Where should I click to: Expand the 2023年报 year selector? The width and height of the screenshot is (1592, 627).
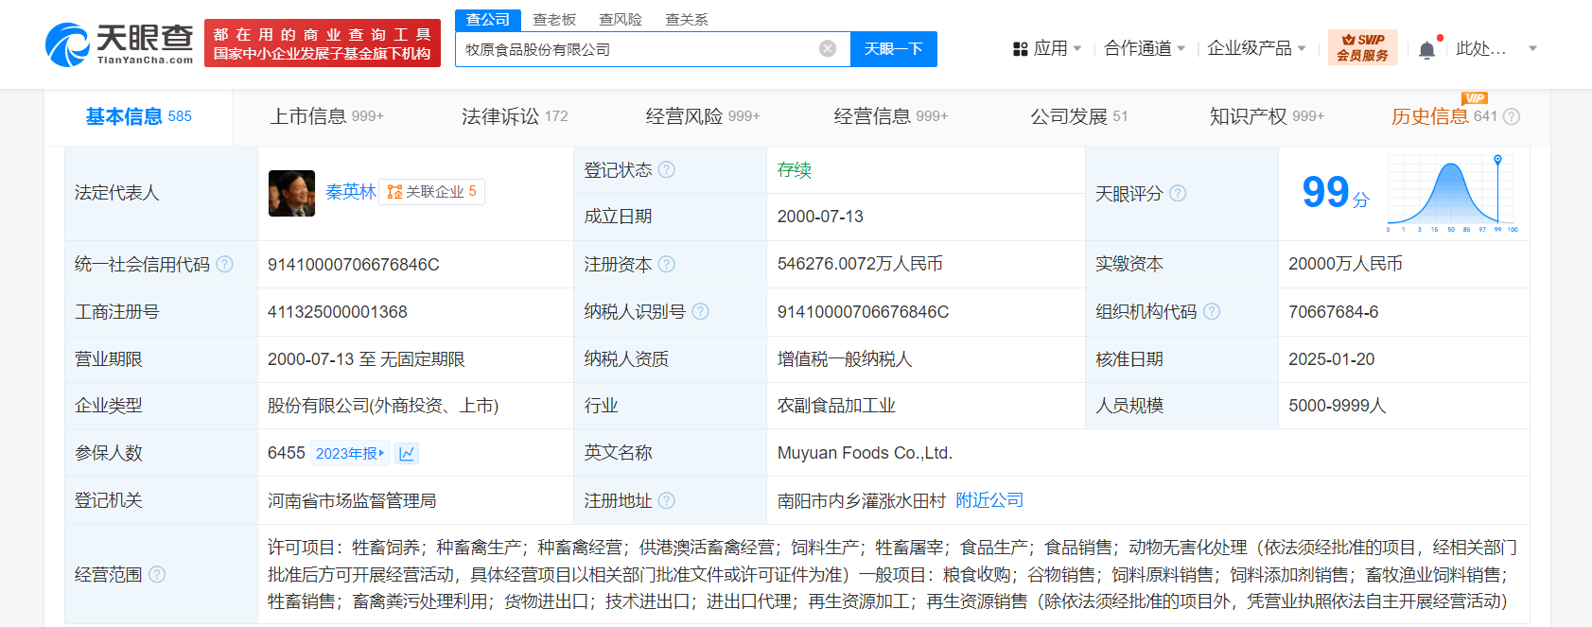(x=350, y=454)
